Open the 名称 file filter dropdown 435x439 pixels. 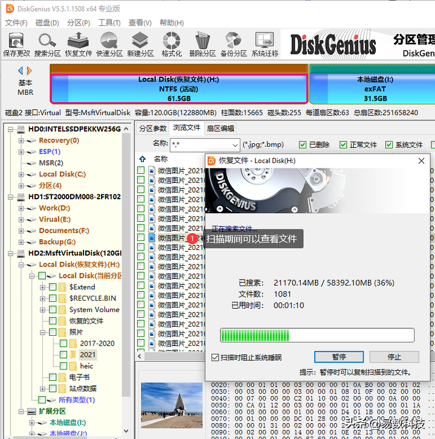pyautogui.click(x=235, y=145)
